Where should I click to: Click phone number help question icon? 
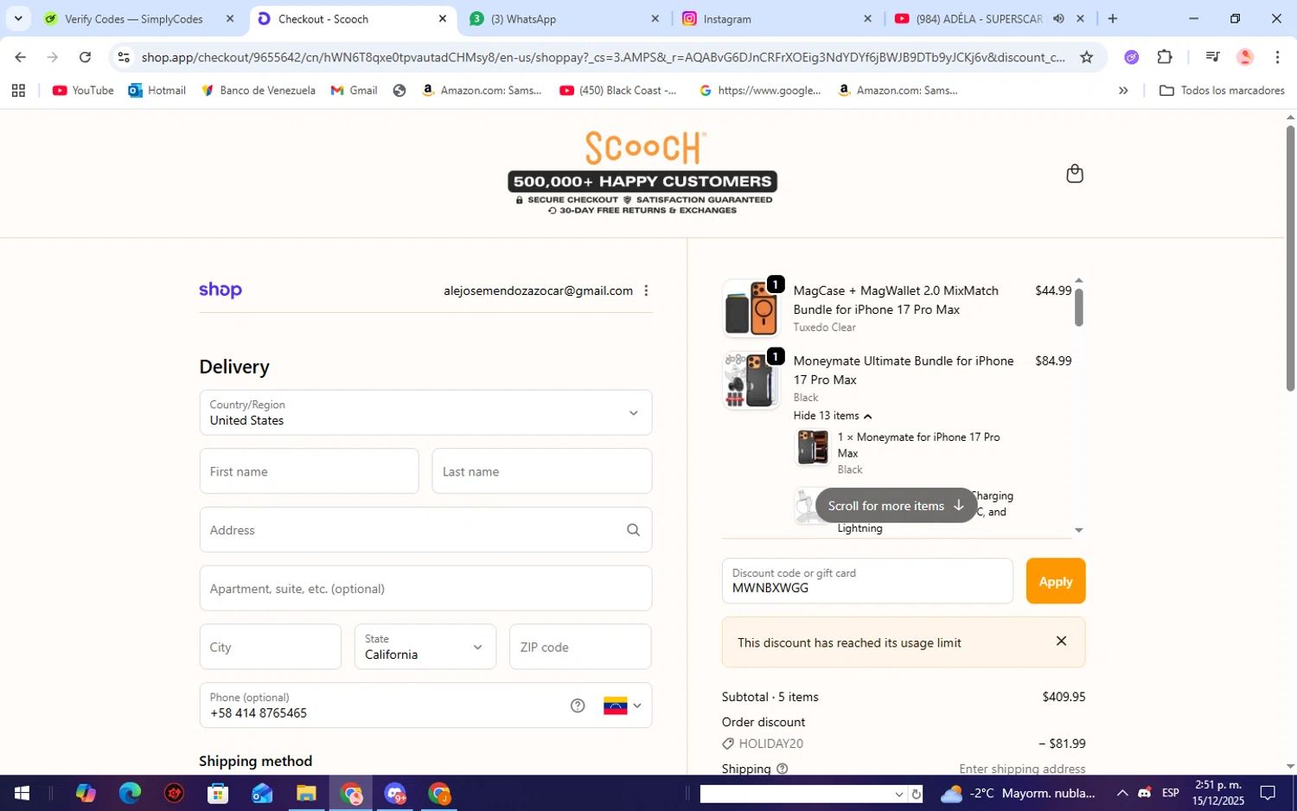pos(578,706)
